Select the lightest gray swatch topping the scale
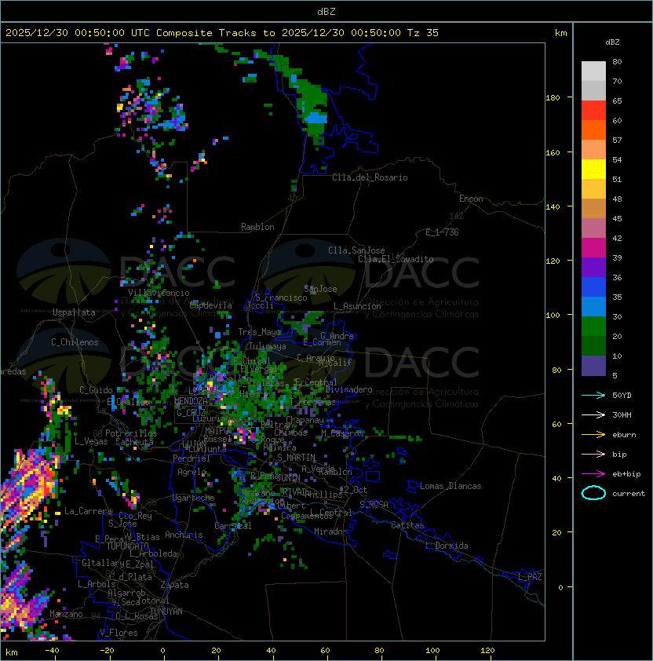This screenshot has height=661, width=653. 593,71
